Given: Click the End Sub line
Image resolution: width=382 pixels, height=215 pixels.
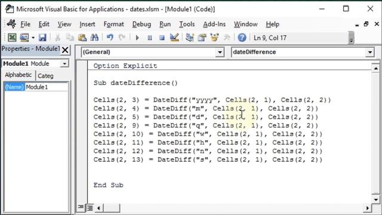Looking at the screenshot, I should pos(109,185).
